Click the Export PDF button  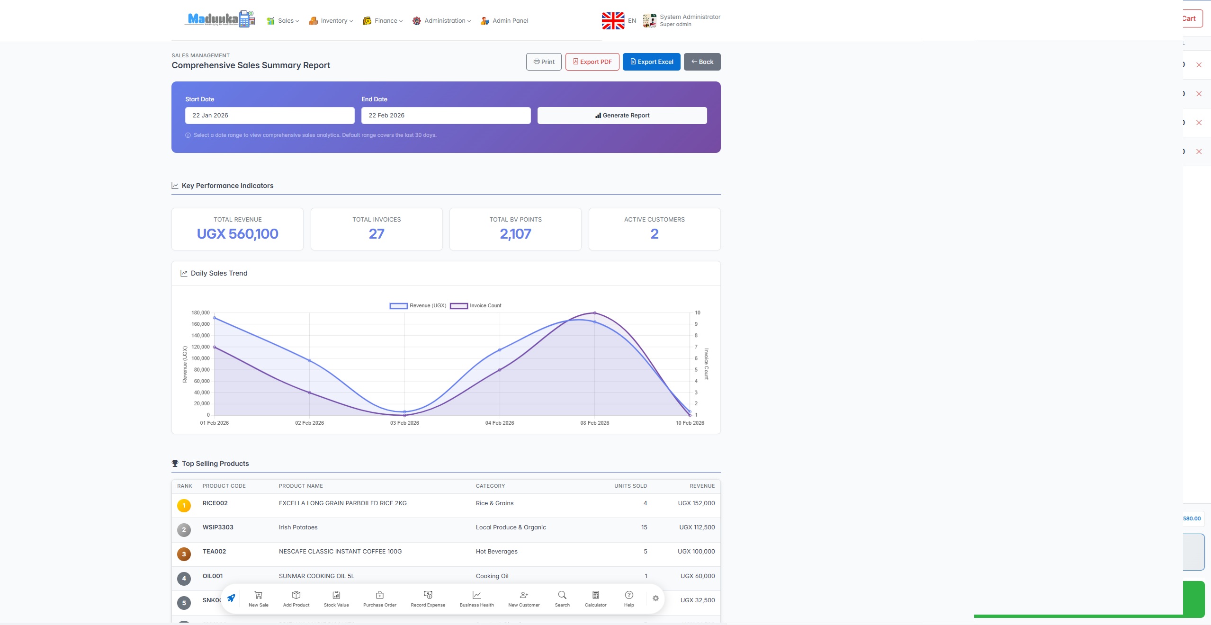[x=592, y=62]
